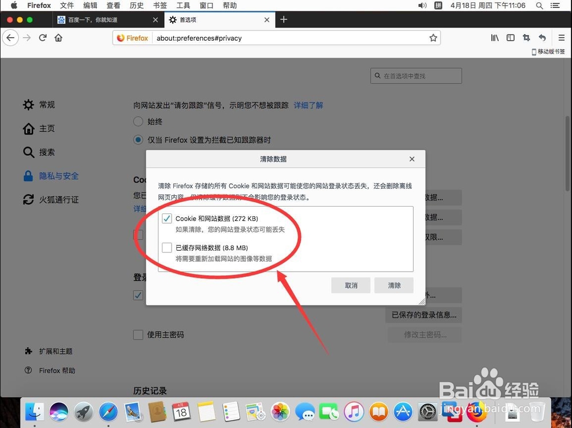
Task: Open the 移动版书签 bookmarks folder
Action: (547, 51)
